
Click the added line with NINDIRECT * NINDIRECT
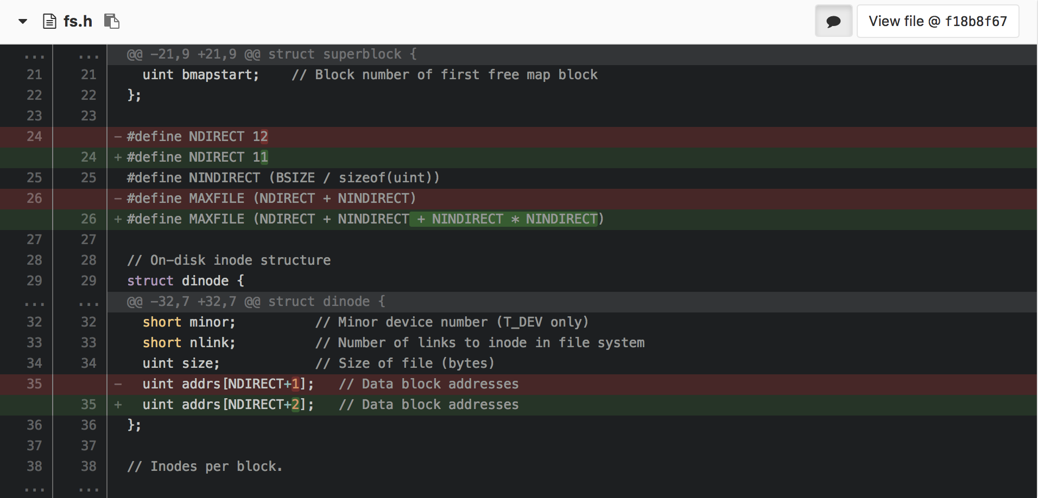pos(365,219)
